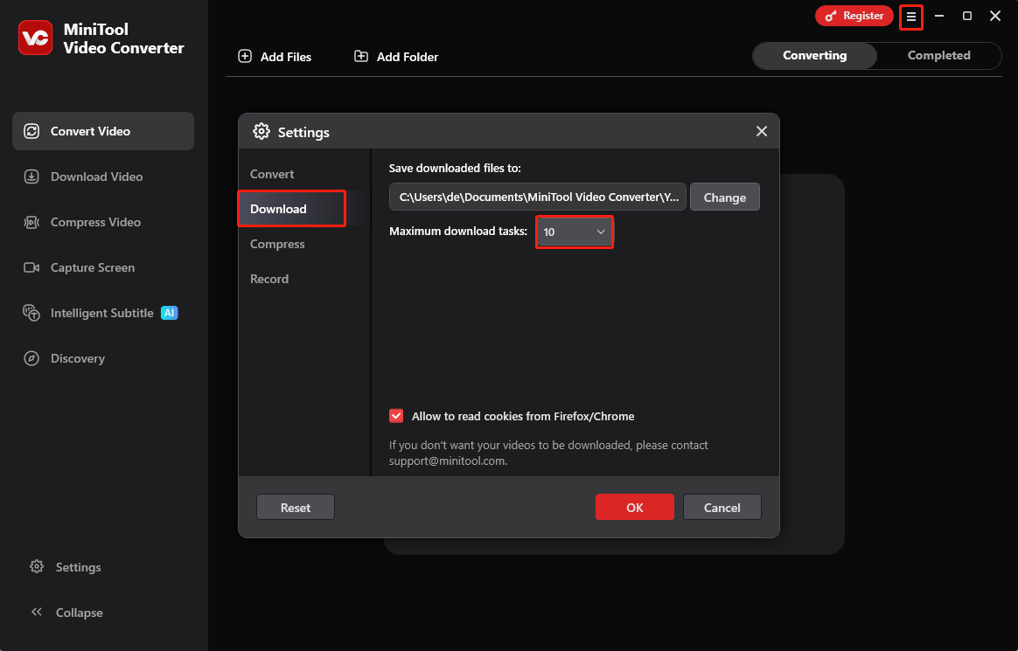Switch to the Converting tab

[x=815, y=56]
